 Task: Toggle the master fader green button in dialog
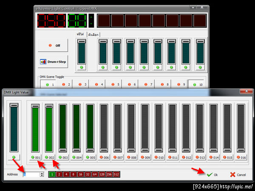(14, 157)
